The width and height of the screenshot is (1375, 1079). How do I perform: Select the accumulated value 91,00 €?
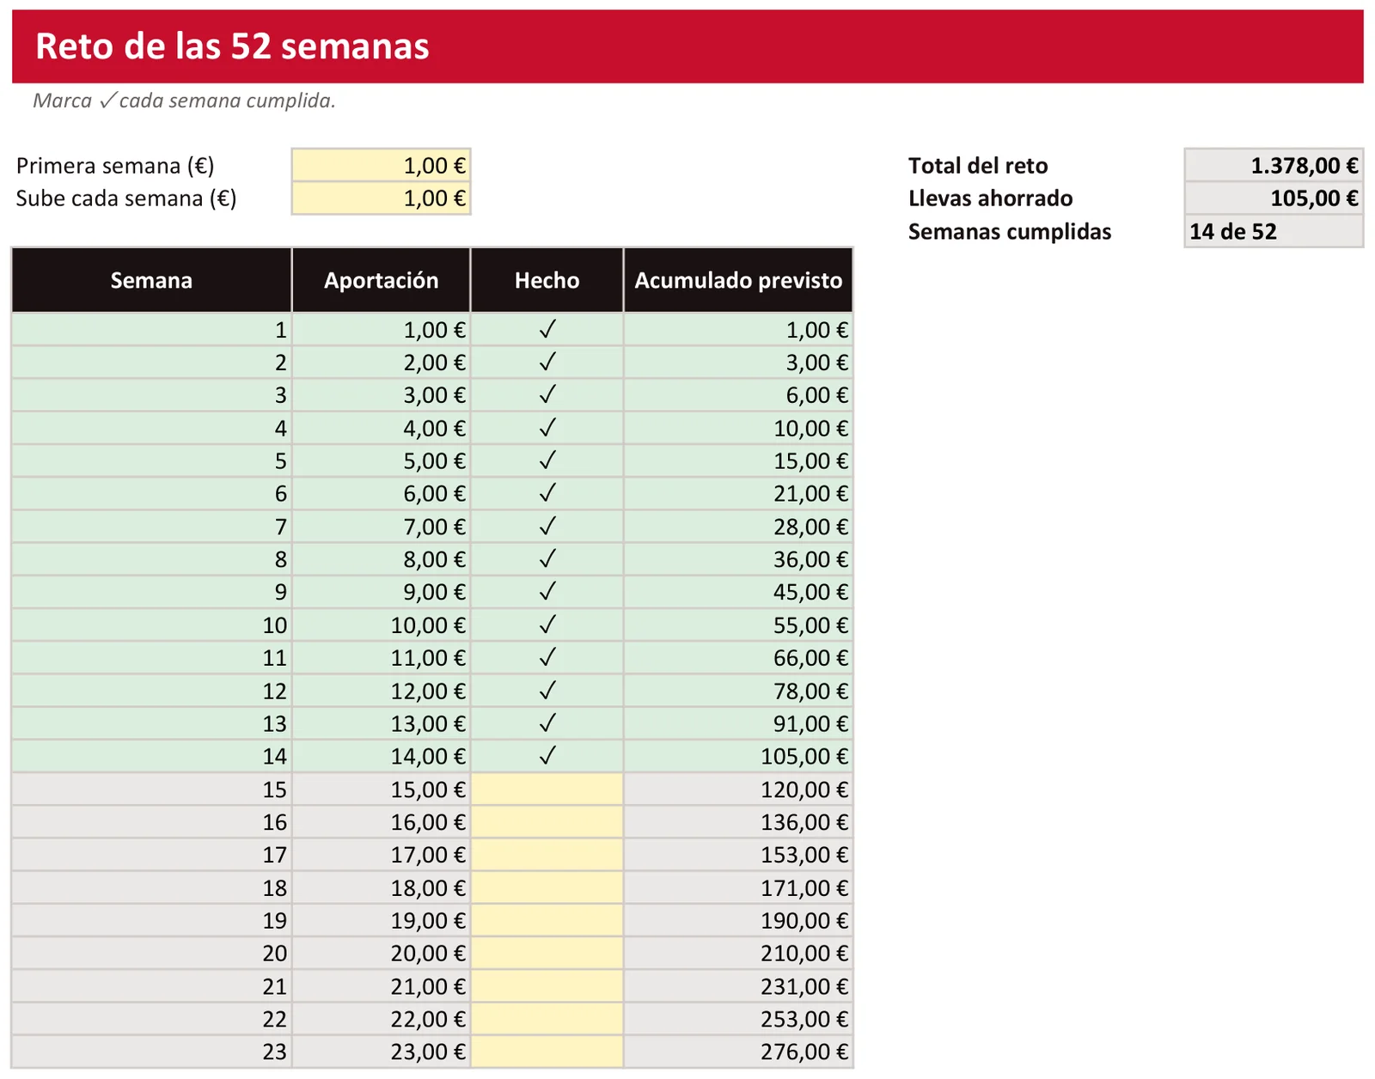click(738, 723)
